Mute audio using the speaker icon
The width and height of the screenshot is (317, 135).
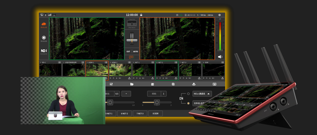tap(220, 57)
